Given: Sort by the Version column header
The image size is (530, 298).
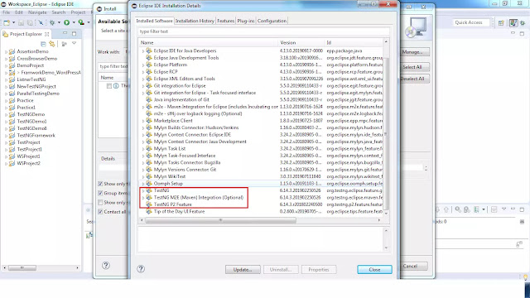Looking at the screenshot, I should tap(301, 42).
